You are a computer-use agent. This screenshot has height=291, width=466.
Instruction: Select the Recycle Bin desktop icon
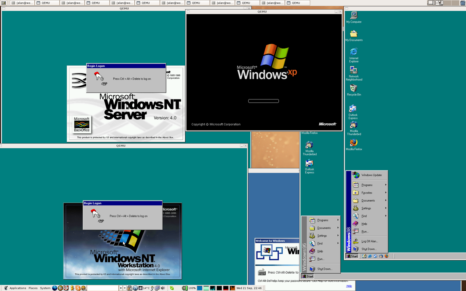click(x=354, y=90)
